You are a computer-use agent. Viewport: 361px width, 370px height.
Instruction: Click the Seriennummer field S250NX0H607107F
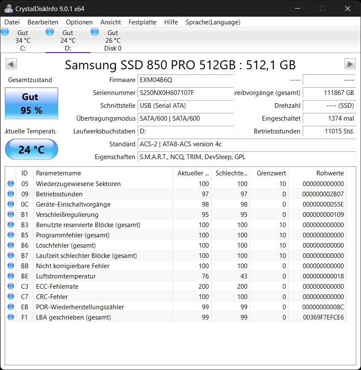coord(186,93)
